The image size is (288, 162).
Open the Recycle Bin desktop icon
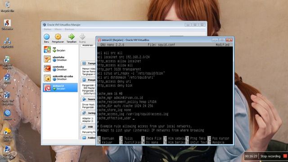click(x=7, y=6)
